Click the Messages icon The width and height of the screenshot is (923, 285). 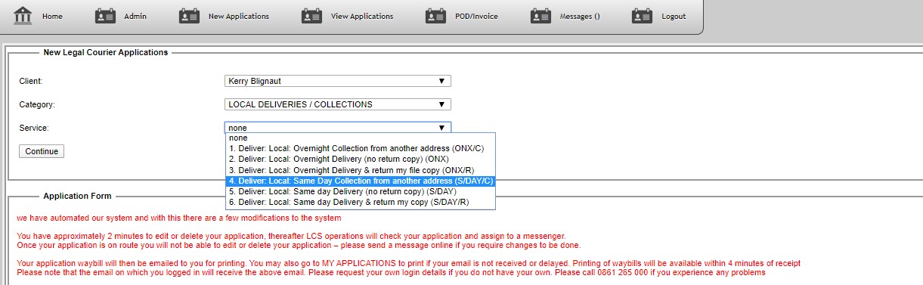tap(540, 16)
